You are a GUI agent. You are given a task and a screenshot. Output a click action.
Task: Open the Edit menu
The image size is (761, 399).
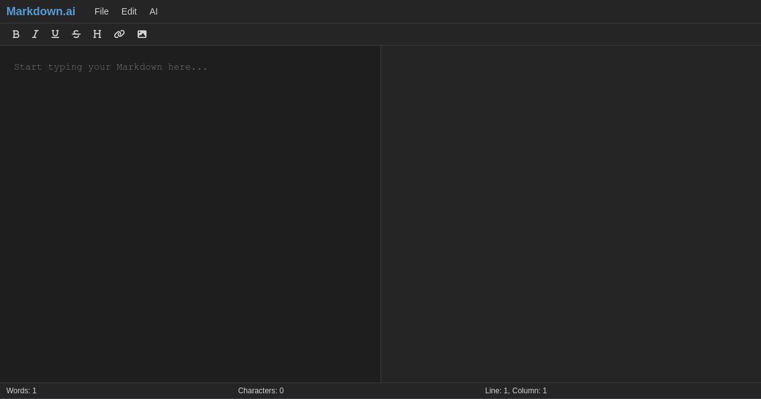129,11
